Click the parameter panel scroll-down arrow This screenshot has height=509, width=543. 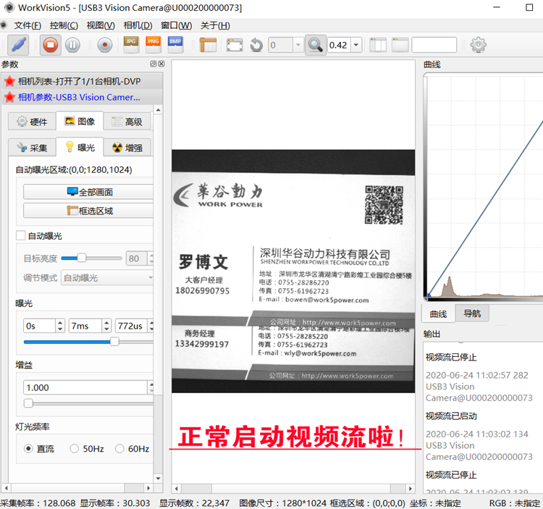pyautogui.click(x=159, y=479)
